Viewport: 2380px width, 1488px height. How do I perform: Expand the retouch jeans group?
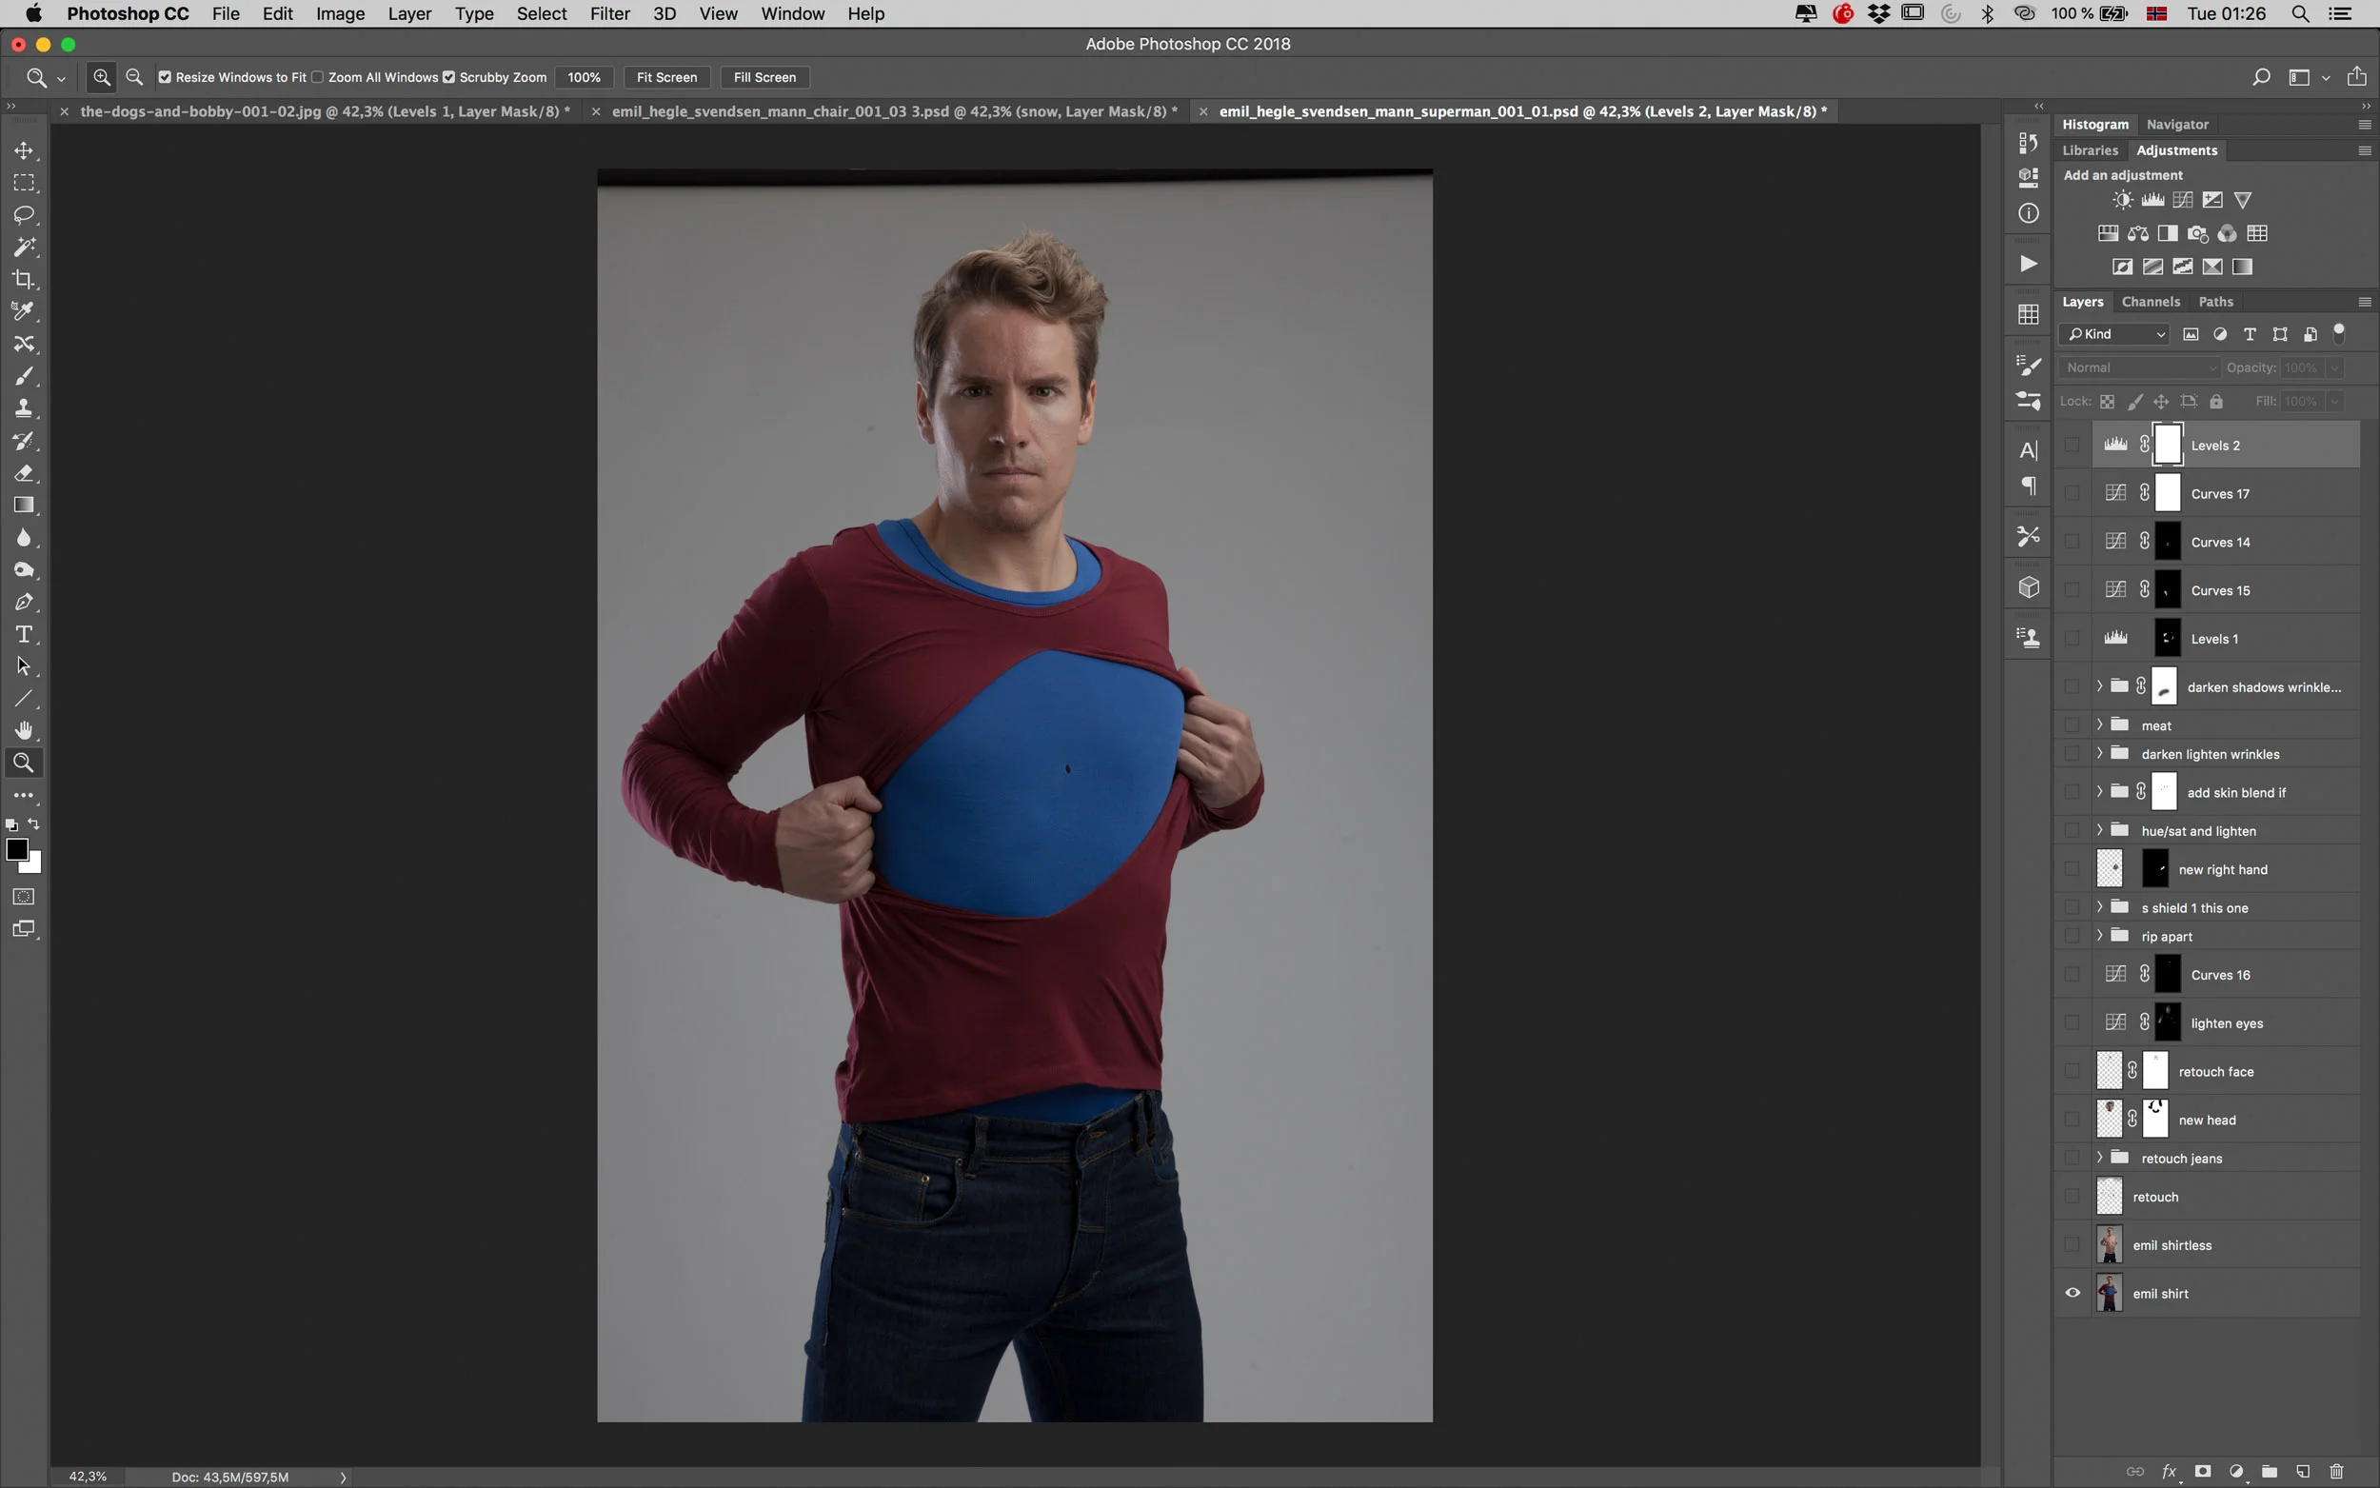2098,1158
